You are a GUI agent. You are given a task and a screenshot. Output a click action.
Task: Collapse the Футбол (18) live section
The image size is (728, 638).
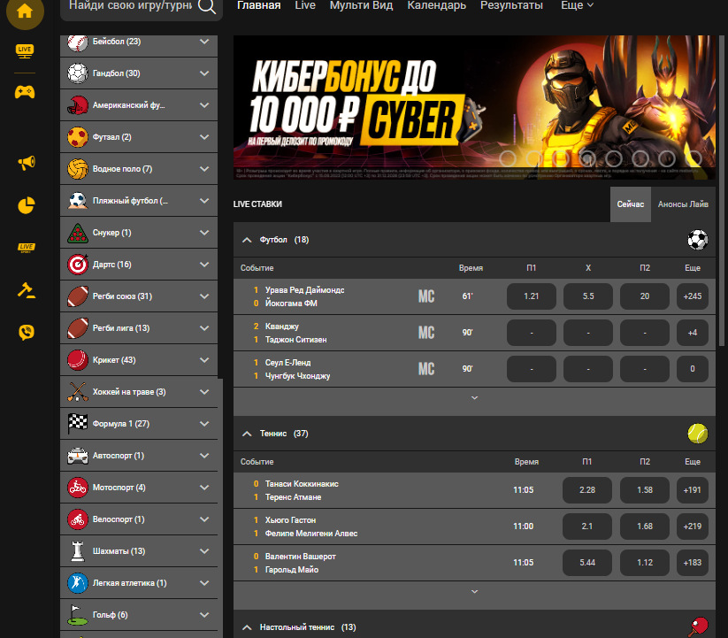pos(247,240)
